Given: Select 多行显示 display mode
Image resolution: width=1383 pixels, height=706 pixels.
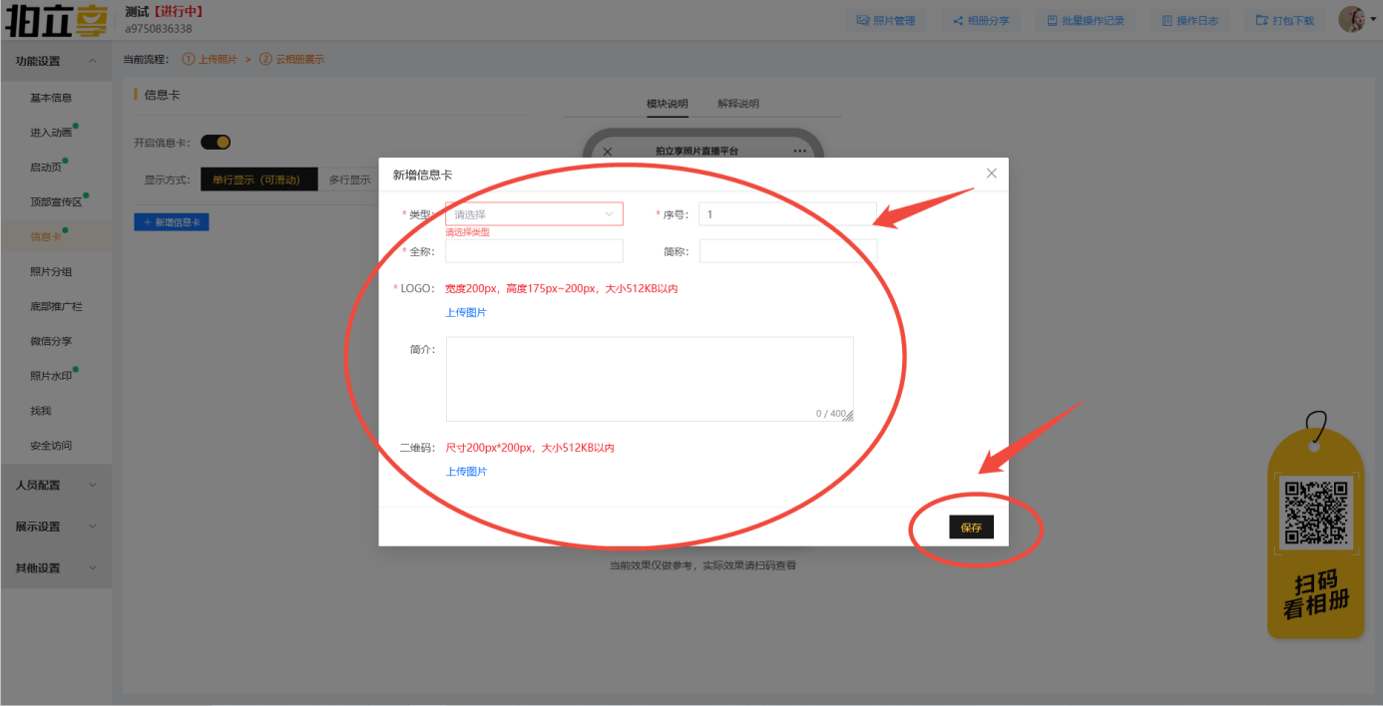Looking at the screenshot, I should coord(349,180).
